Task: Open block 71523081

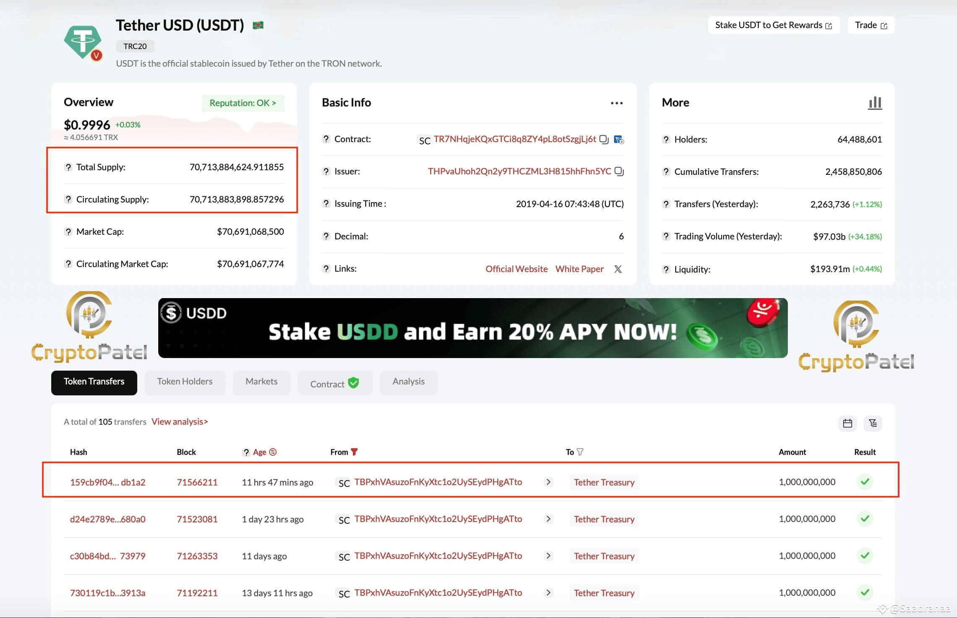Action: pos(197,519)
